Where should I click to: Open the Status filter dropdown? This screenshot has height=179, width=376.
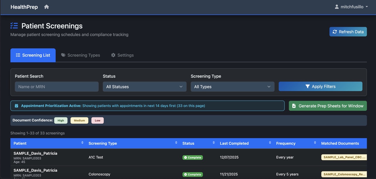(144, 87)
